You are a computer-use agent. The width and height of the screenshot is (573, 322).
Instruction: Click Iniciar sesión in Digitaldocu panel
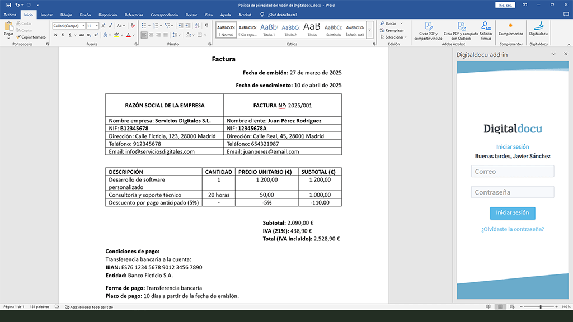click(x=512, y=213)
